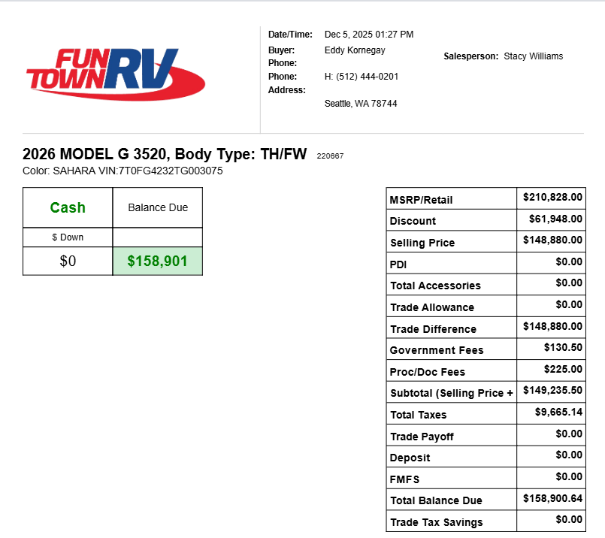
Task: Click the Discount value $61,948.00
Action: [x=555, y=219]
